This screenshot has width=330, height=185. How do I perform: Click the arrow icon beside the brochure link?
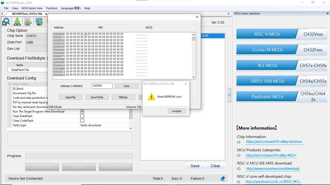pyautogui.click(x=239, y=142)
